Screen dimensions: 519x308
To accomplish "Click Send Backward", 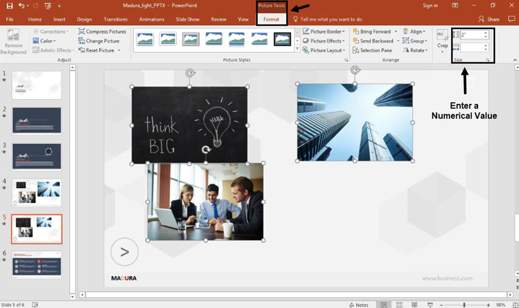I will tap(373, 41).
